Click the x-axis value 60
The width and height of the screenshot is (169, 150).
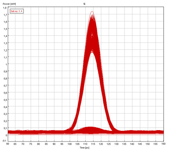[8, 144]
